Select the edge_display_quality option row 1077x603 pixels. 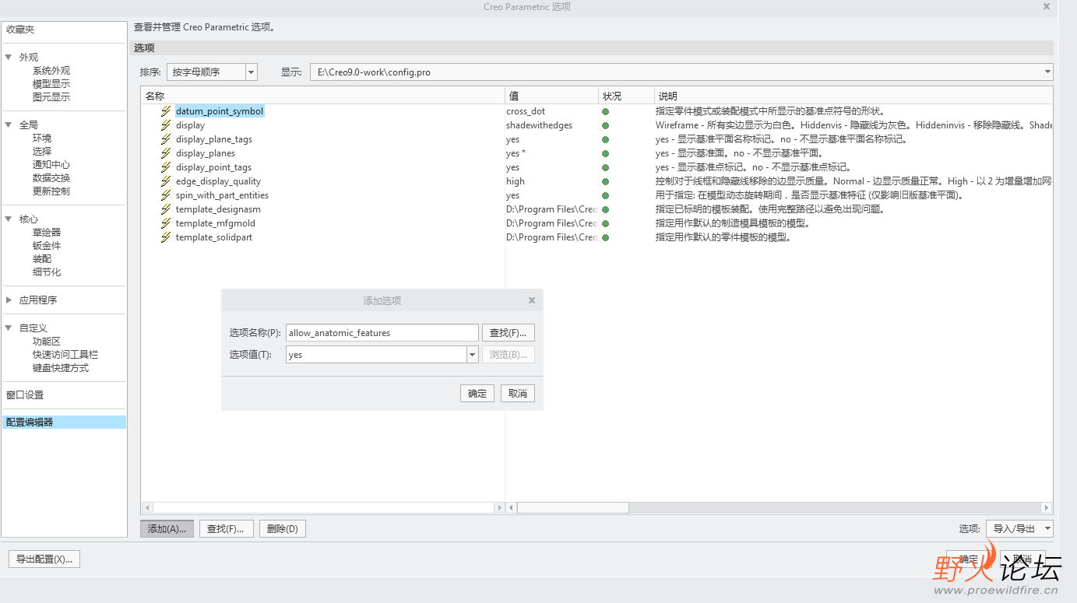pos(218,181)
